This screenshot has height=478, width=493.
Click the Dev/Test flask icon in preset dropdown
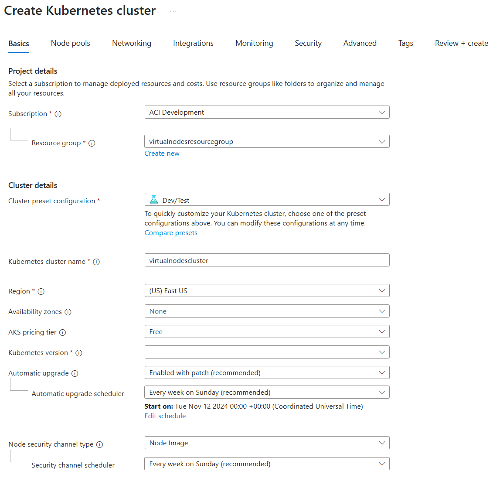[153, 199]
